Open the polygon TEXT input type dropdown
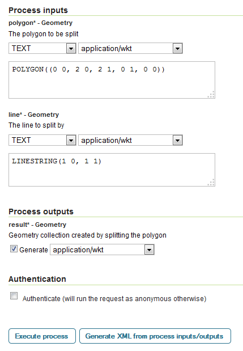 tap(42, 48)
